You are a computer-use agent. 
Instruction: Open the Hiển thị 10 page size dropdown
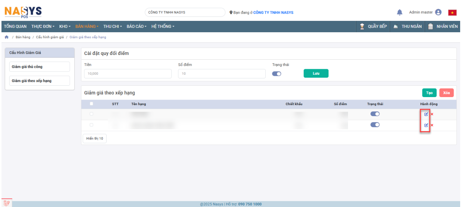coord(94,138)
